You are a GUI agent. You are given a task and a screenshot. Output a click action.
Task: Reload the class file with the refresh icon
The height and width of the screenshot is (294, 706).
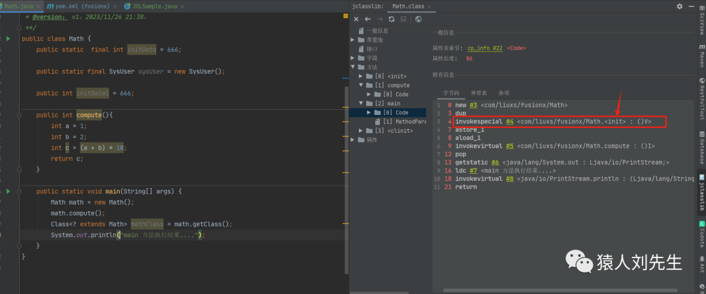click(x=392, y=19)
